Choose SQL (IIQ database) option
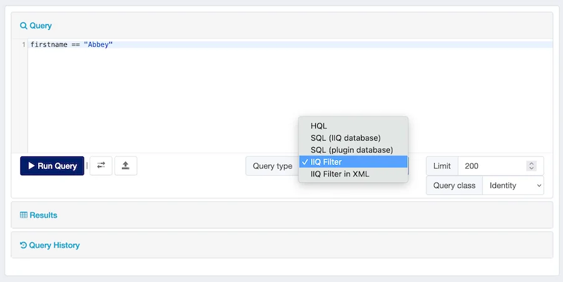Viewport: 563px width, 282px height. coord(345,138)
